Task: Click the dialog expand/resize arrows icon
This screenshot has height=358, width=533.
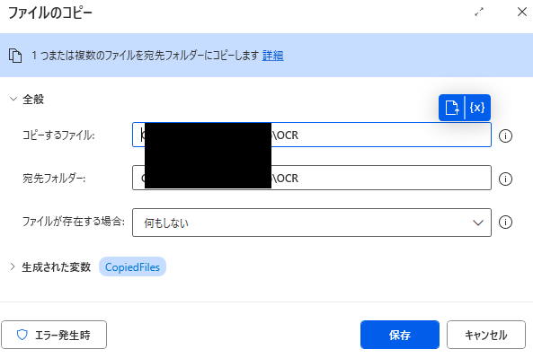Action: (479, 13)
